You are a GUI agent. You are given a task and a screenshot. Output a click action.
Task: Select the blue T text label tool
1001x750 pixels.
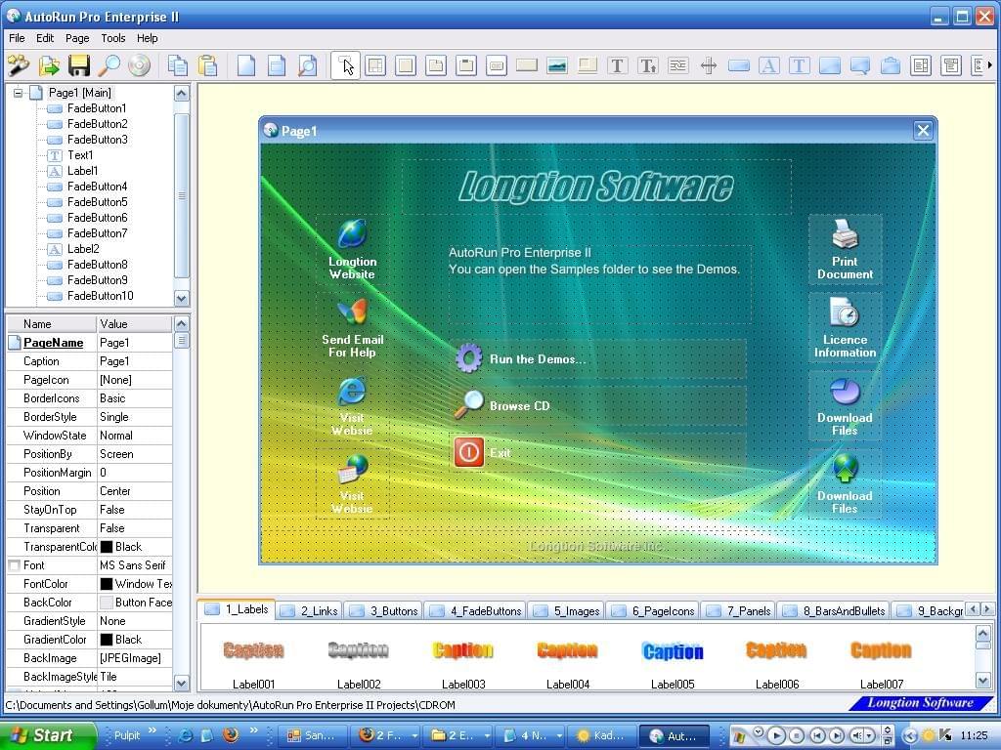point(799,65)
